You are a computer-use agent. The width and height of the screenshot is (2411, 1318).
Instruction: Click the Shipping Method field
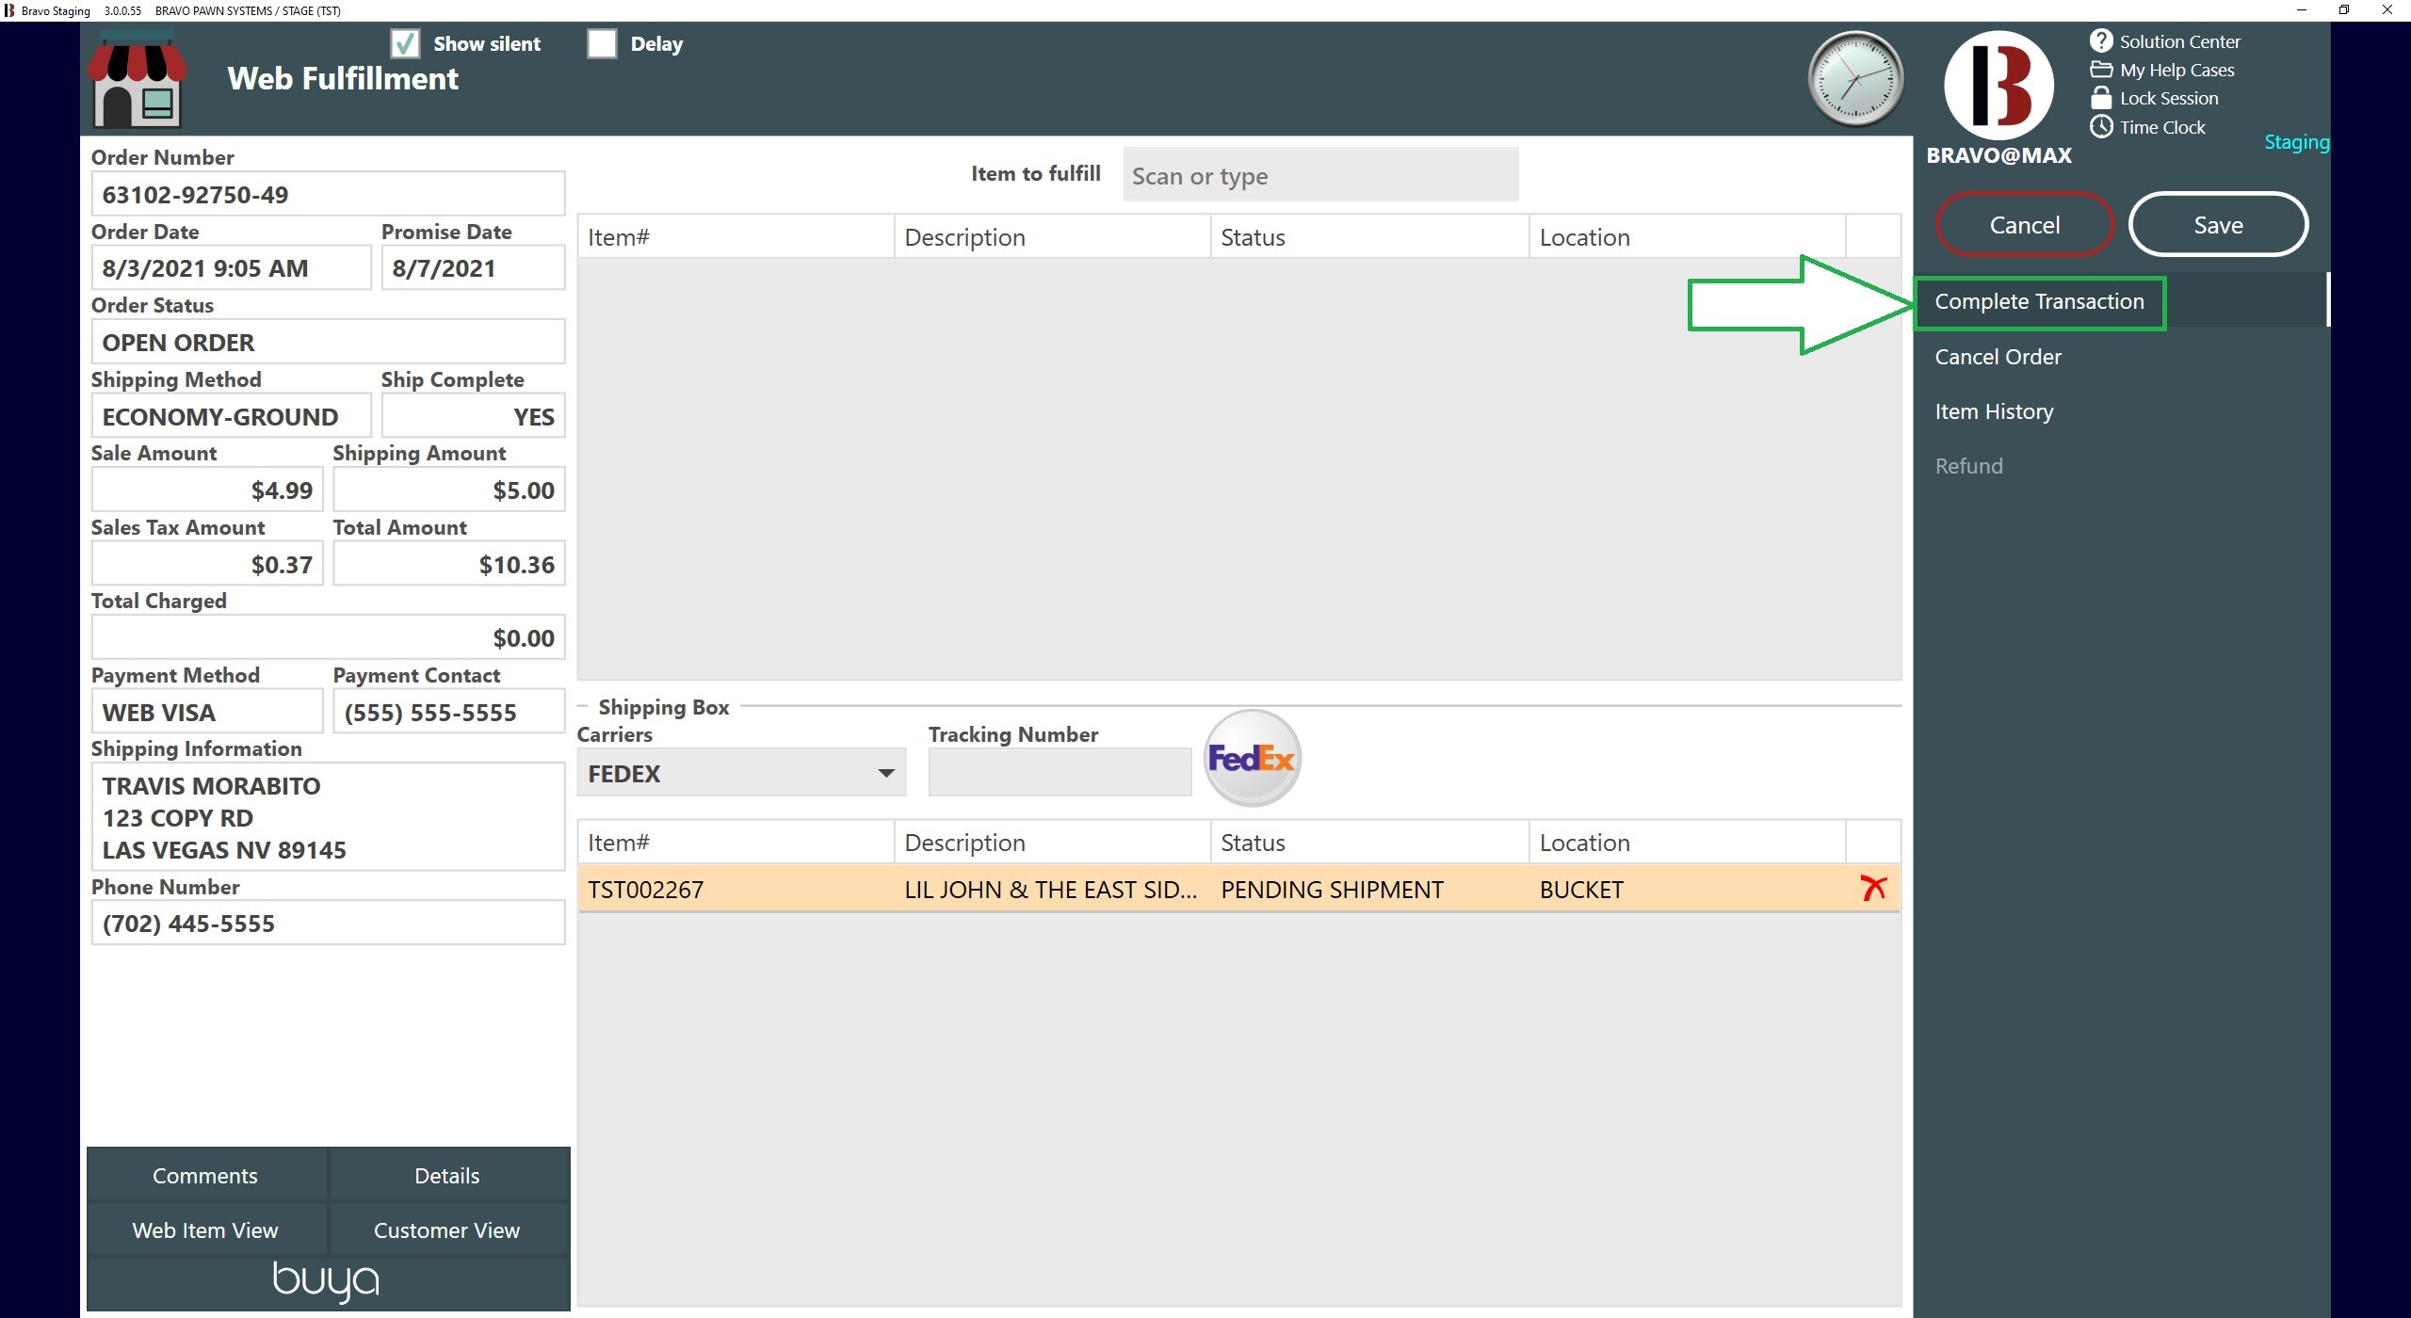click(x=231, y=416)
